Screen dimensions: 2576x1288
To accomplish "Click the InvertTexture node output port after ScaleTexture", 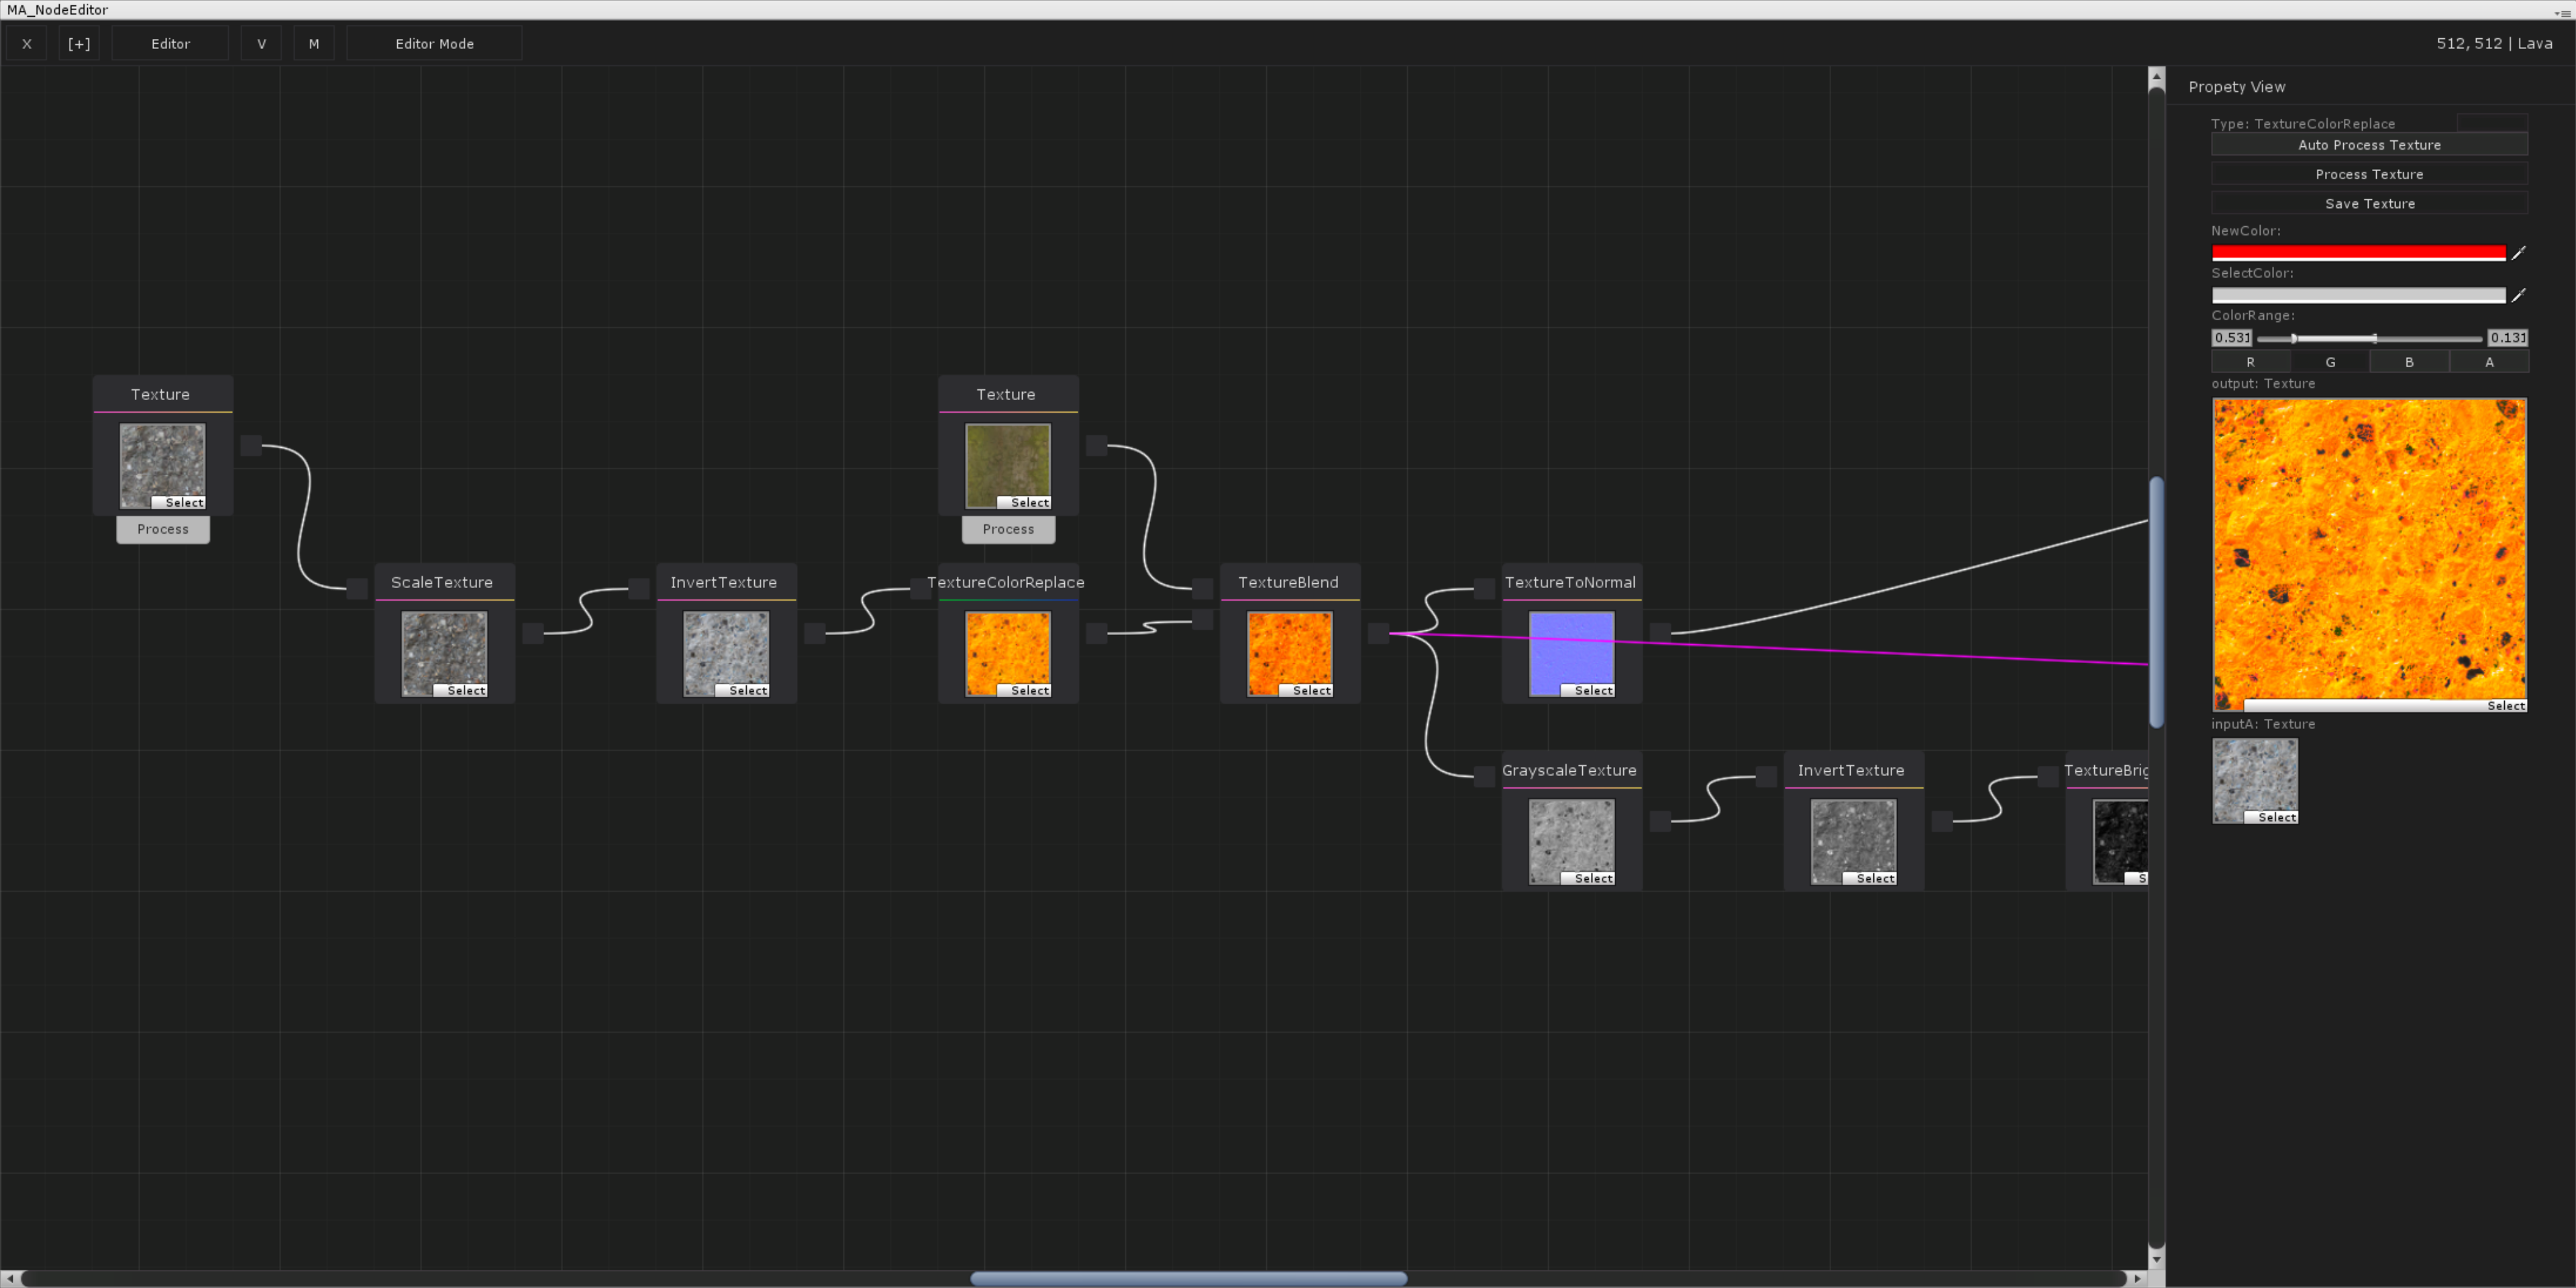I will pyautogui.click(x=814, y=633).
